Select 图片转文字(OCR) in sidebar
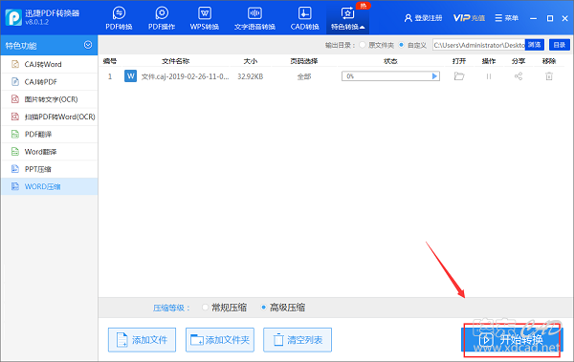574x362 pixels. tap(50, 99)
